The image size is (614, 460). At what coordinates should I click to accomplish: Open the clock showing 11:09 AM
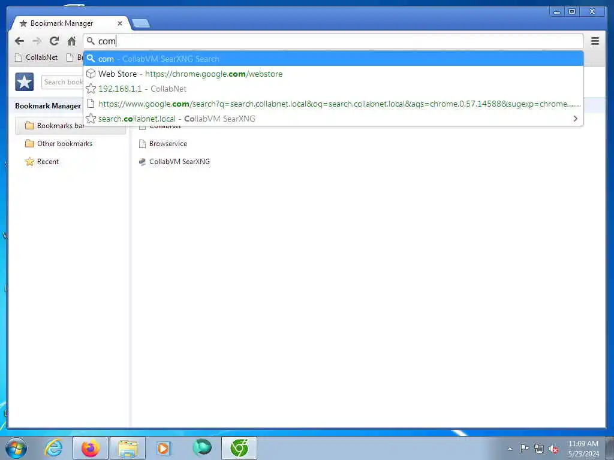point(583,449)
